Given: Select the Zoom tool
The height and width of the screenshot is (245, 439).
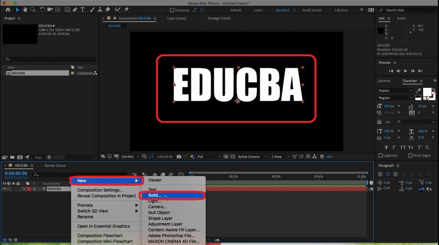Looking at the screenshot, I should 33,10.
